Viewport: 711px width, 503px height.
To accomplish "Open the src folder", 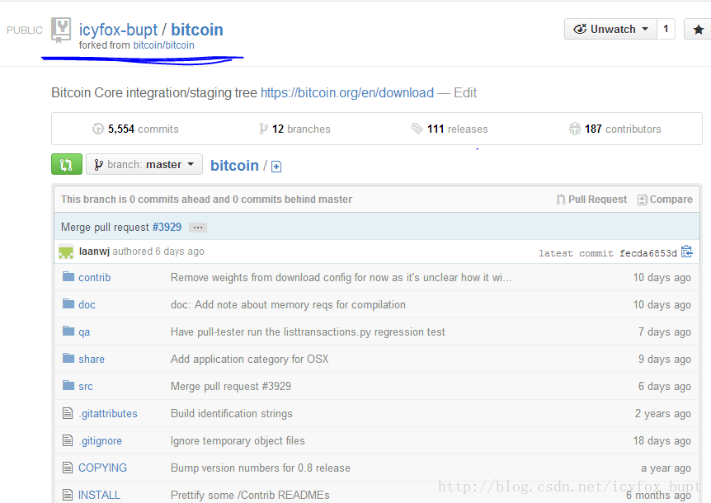I will [85, 387].
